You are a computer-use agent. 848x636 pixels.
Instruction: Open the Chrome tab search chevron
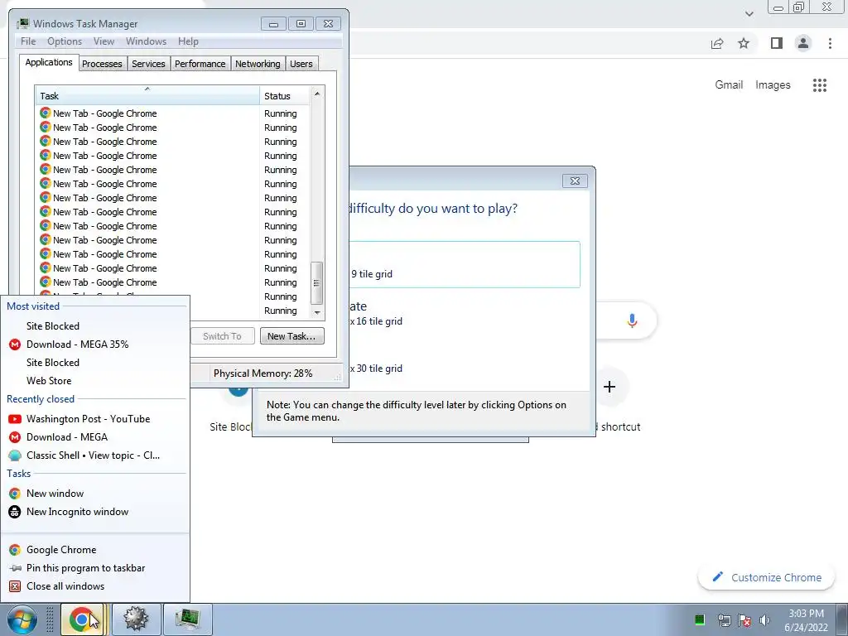click(749, 13)
